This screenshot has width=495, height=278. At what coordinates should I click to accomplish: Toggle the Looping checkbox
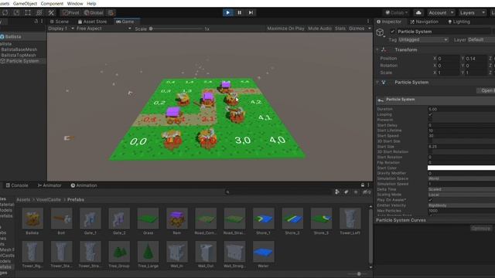point(430,114)
